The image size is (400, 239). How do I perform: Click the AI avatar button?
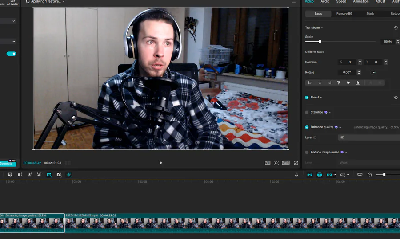[x=12, y=3]
